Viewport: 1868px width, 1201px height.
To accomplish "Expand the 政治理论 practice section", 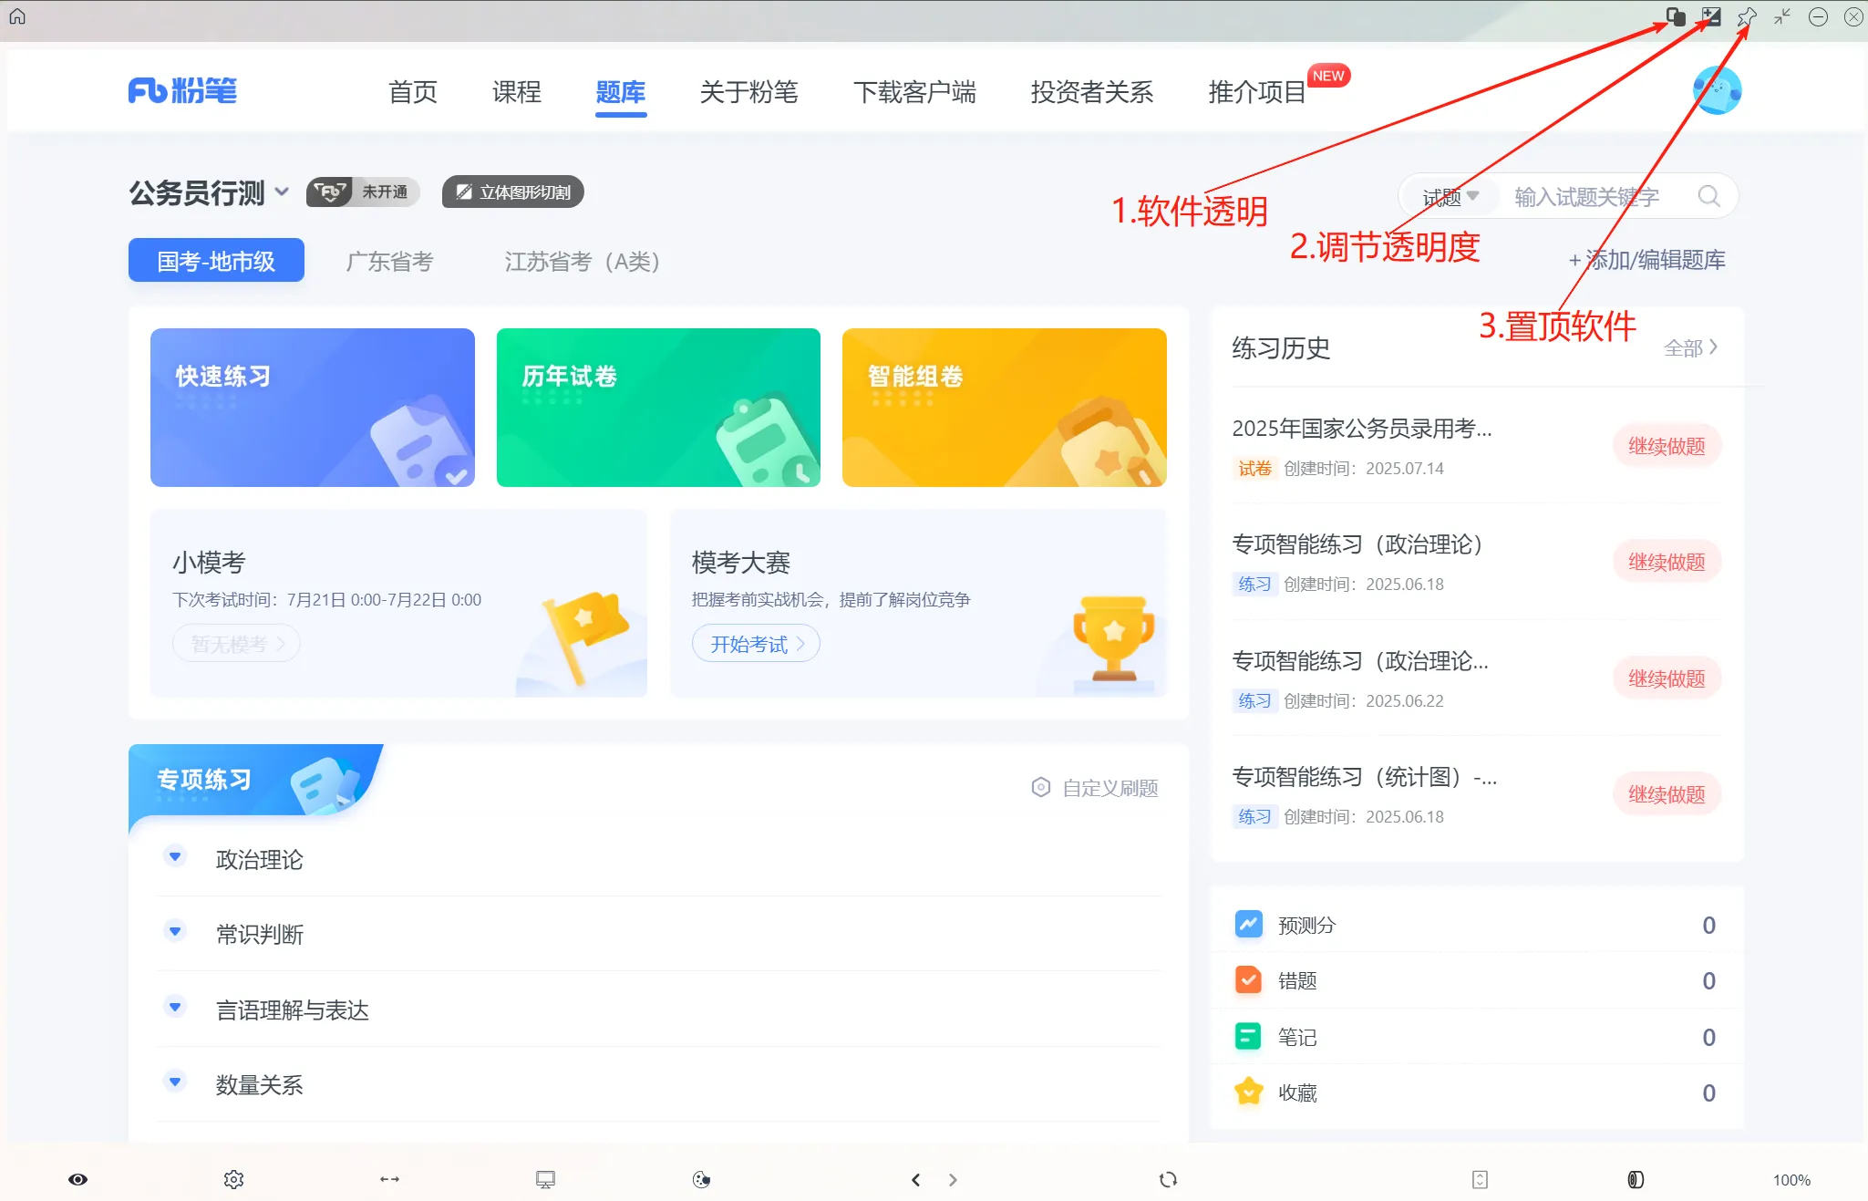I will (x=174, y=855).
